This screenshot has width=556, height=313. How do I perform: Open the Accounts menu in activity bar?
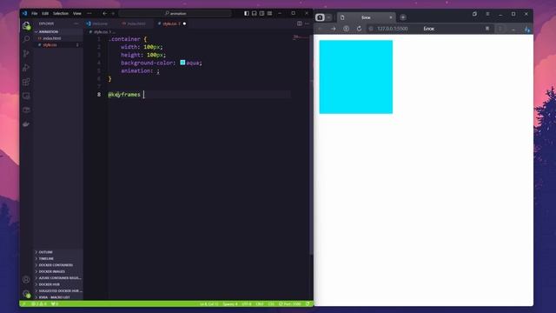point(26,280)
